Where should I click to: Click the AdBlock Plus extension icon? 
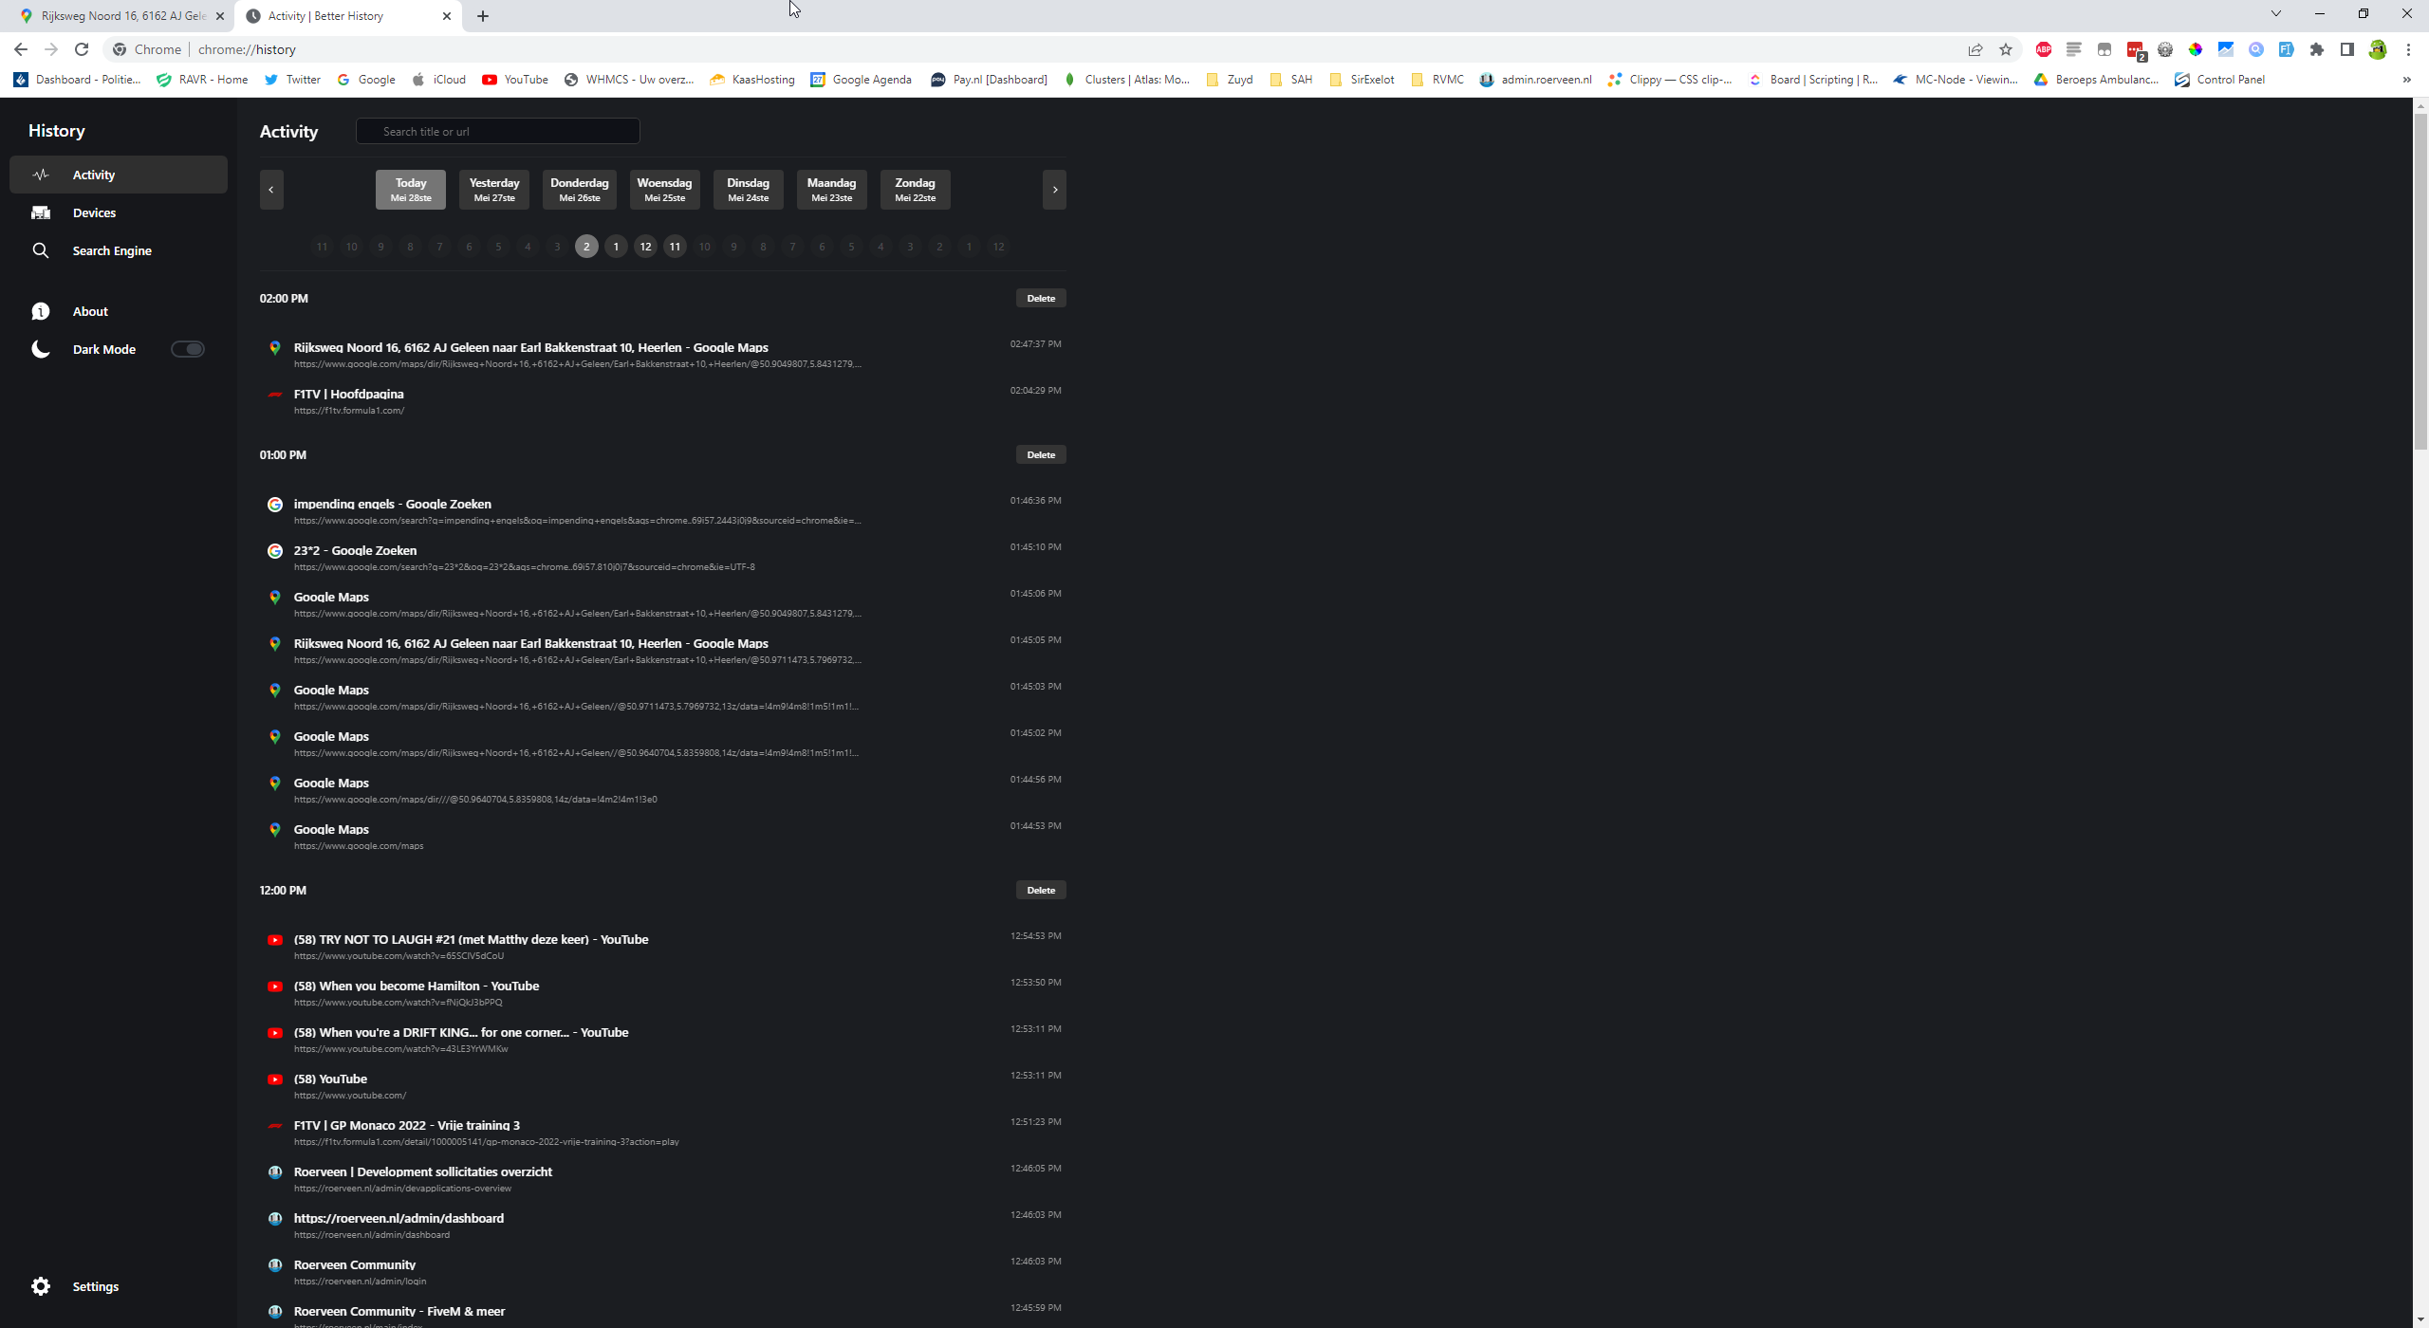(2044, 49)
